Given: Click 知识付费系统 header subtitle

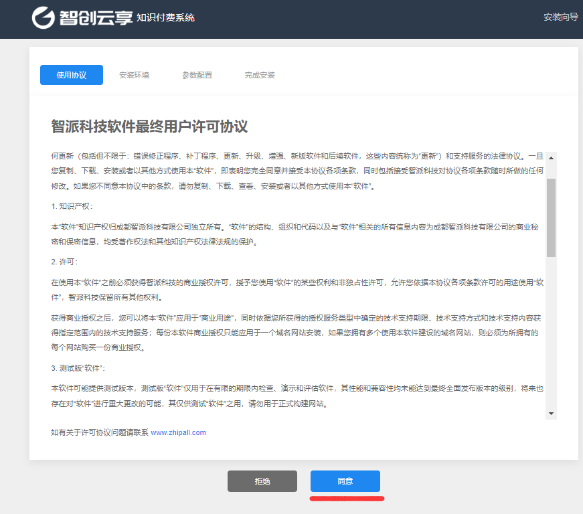Looking at the screenshot, I should (x=165, y=18).
